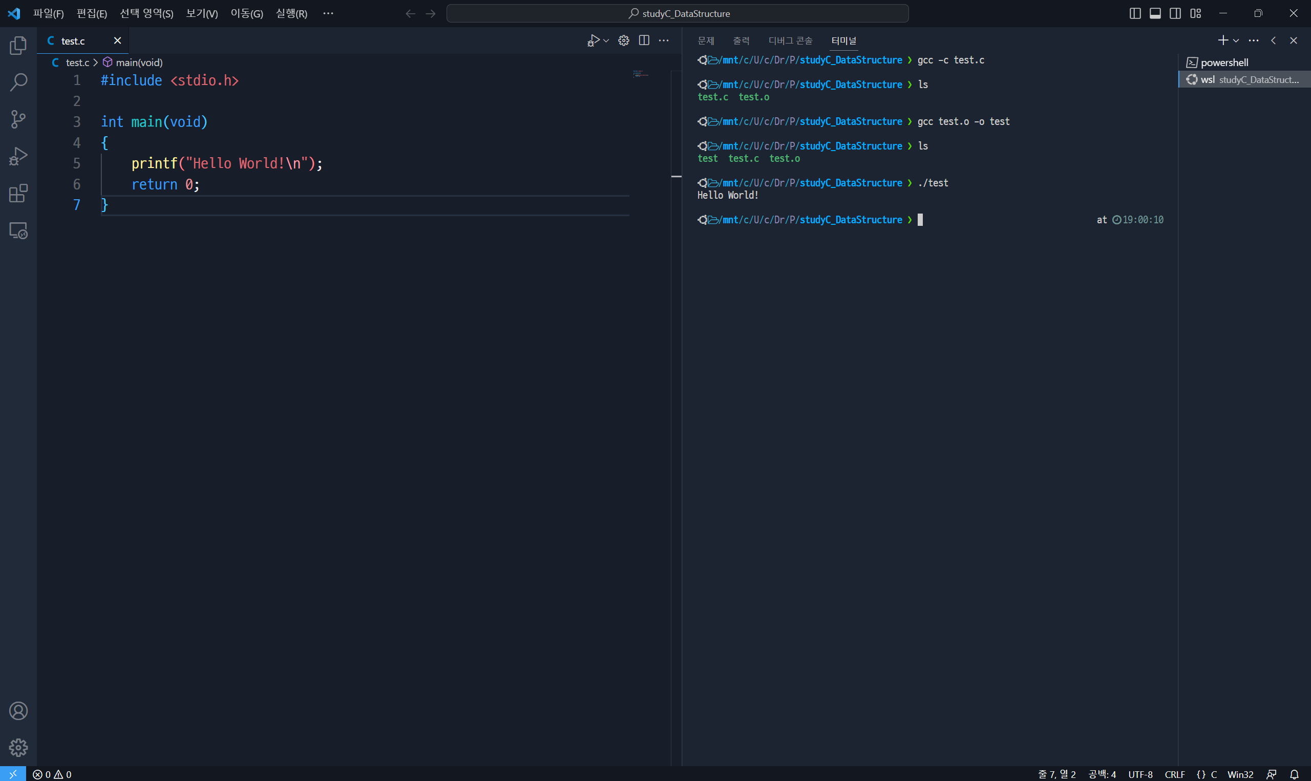Open Source Control view
The image size is (1311, 781).
tap(18, 119)
